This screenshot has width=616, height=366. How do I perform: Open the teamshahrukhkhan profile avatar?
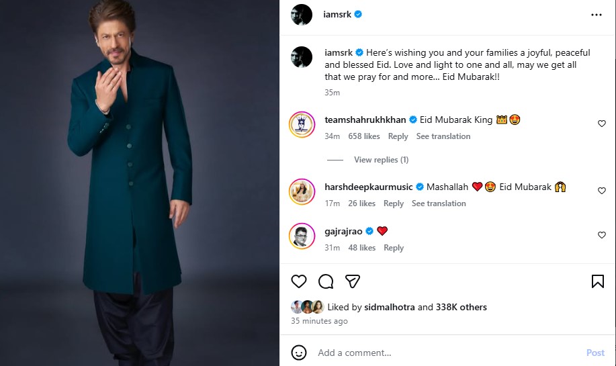[302, 124]
